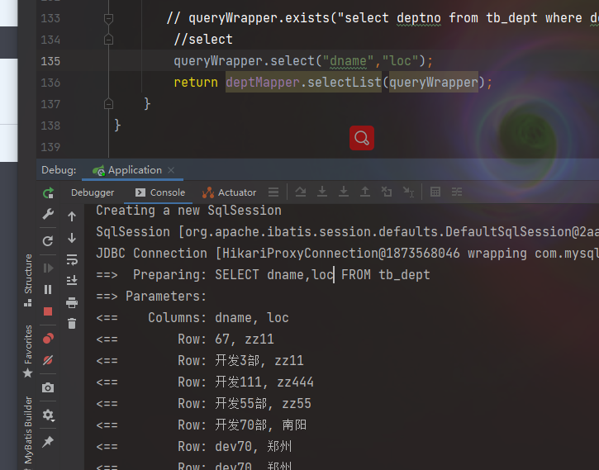Toggle soft-wrap in console

(x=72, y=259)
